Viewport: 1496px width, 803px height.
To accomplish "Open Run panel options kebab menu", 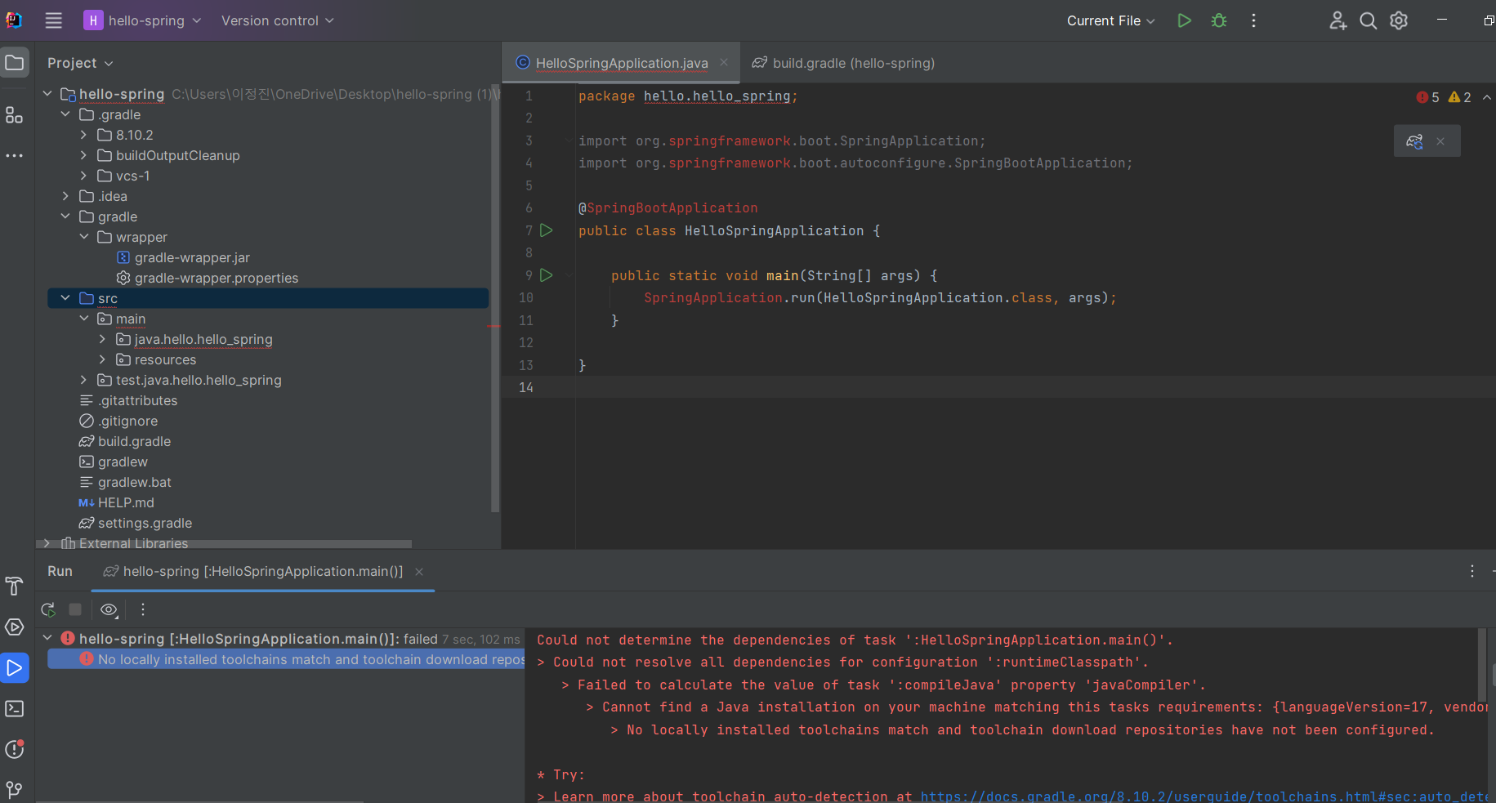I will 1472,571.
